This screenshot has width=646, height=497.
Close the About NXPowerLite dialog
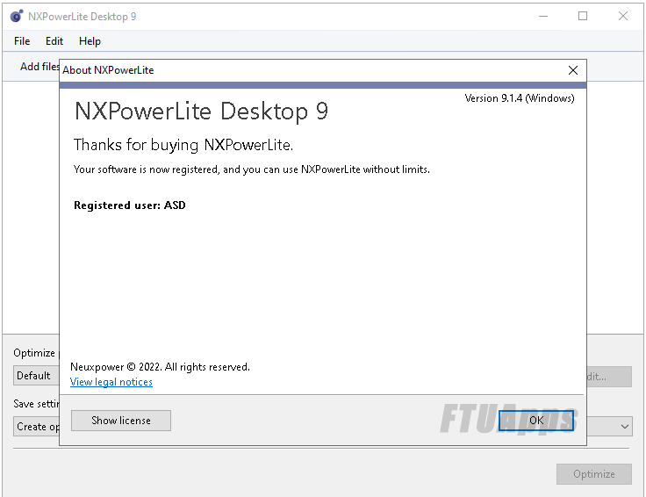[x=572, y=70]
